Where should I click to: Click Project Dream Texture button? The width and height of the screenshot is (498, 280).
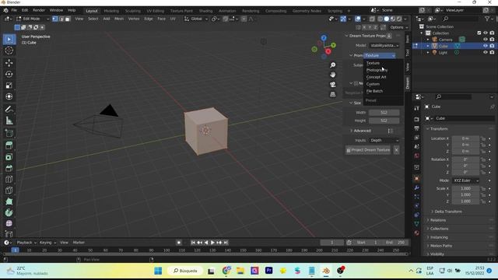[x=368, y=150]
